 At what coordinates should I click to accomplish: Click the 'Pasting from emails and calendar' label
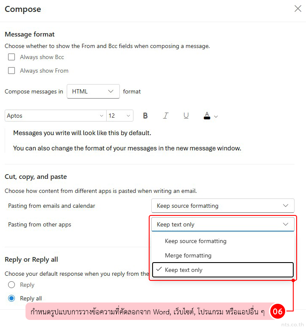tap(51, 206)
